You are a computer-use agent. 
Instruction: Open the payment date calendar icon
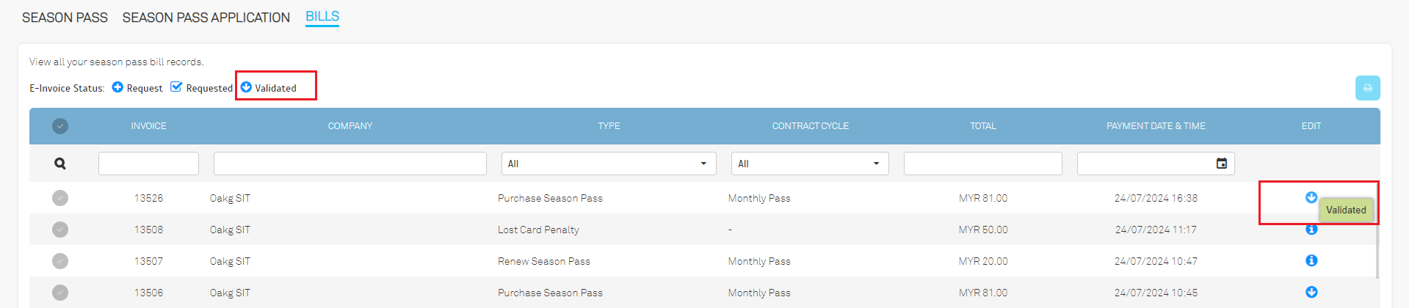coord(1222,164)
